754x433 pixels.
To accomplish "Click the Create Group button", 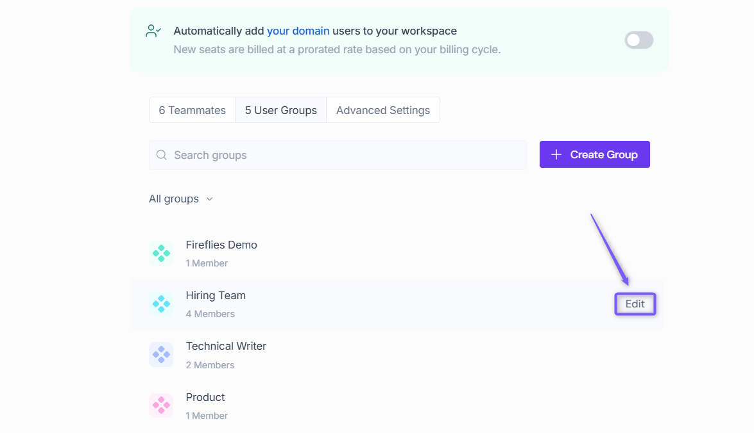I will [594, 154].
